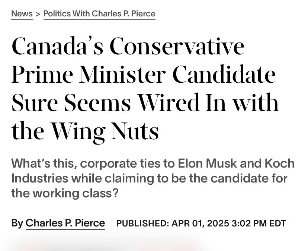Click the subheadline mentioning Elon Musk and Koch
Viewport: 308px width, 251px height.
point(153,178)
